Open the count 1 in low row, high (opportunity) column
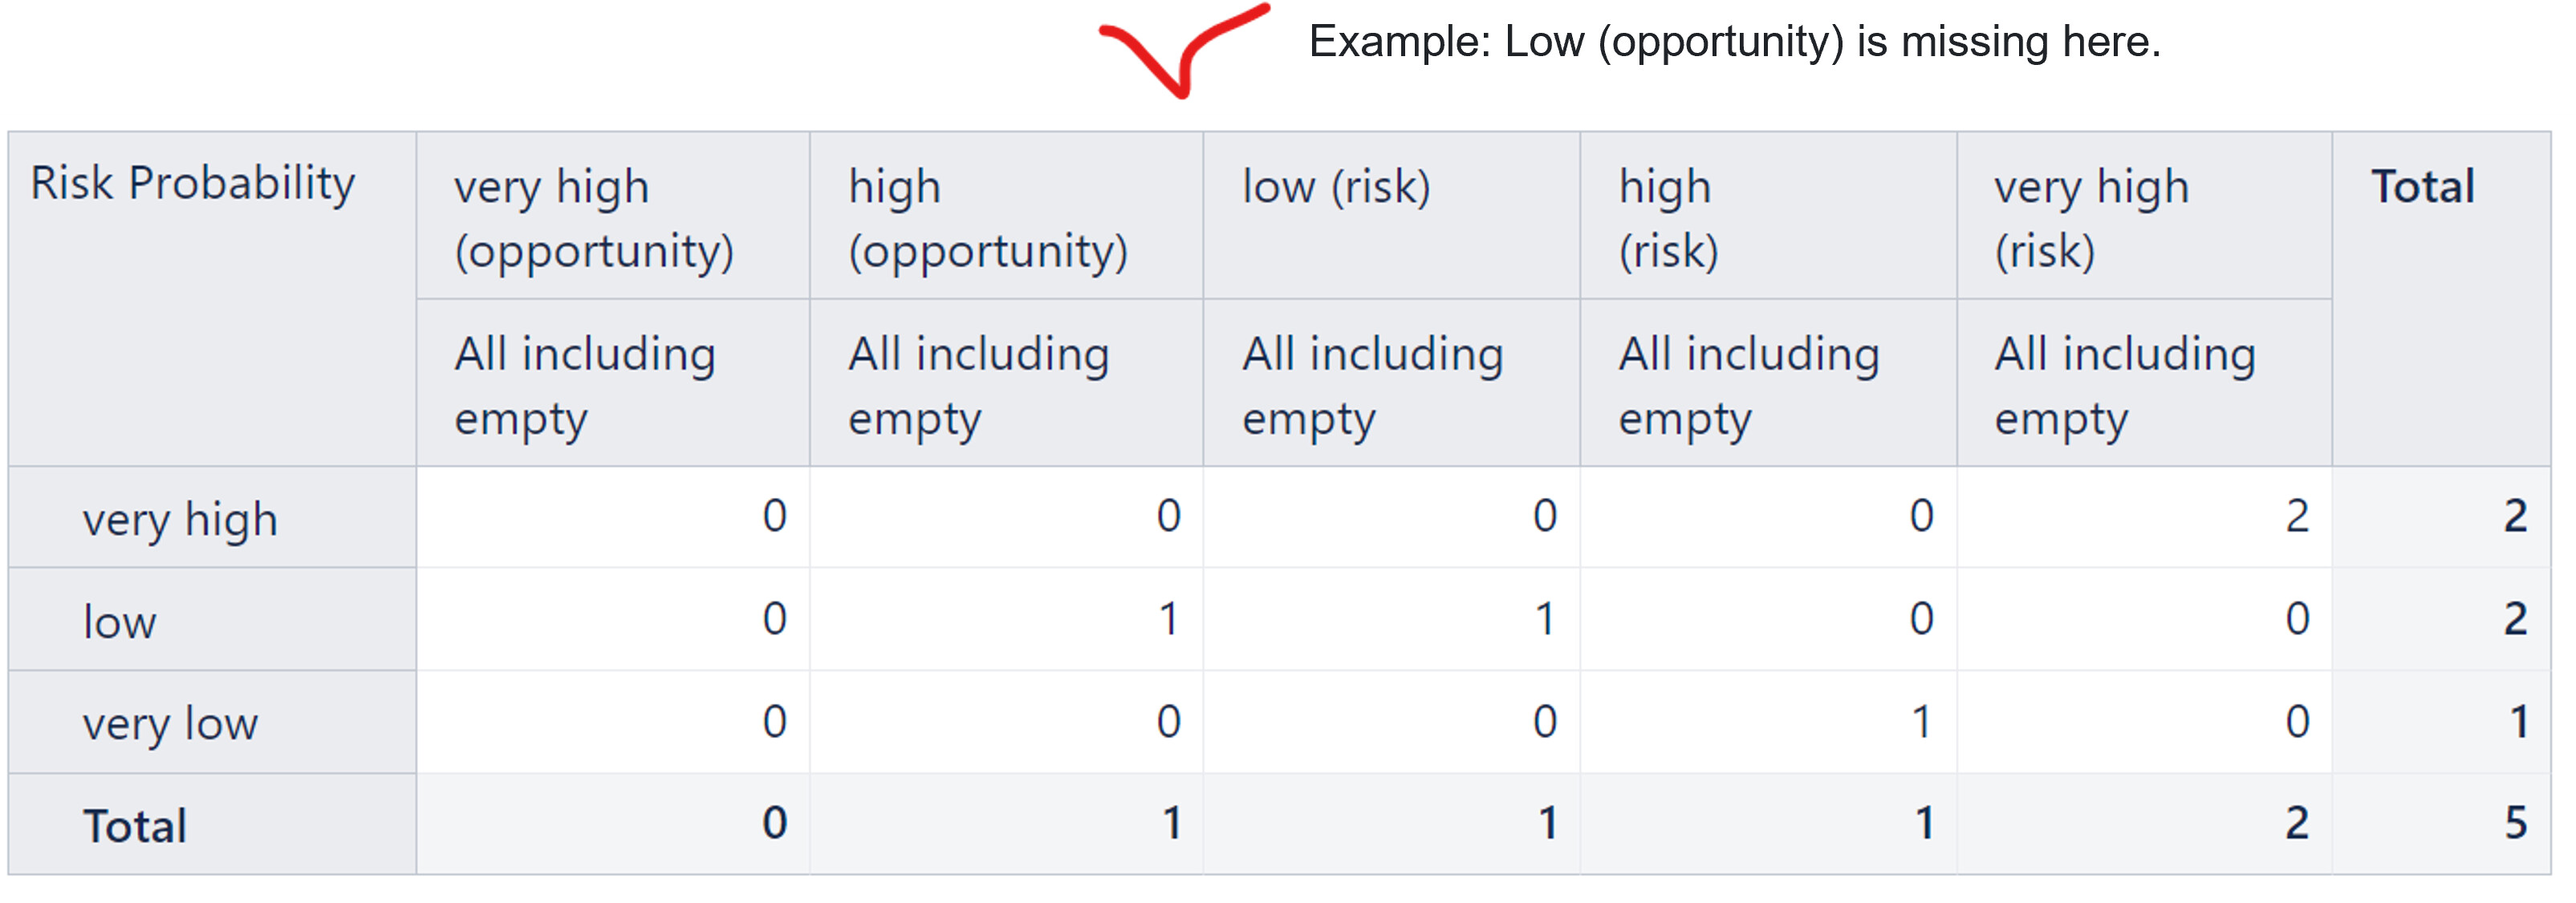Screen dimensions: 2576x903 1168,619
